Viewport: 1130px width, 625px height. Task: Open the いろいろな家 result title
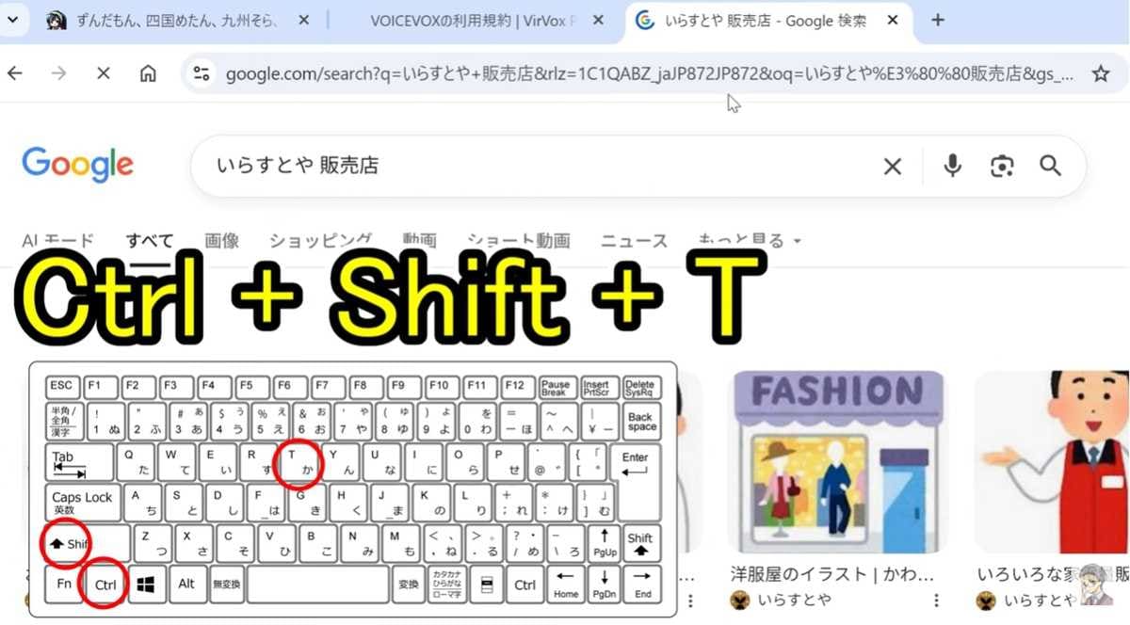click(1053, 573)
